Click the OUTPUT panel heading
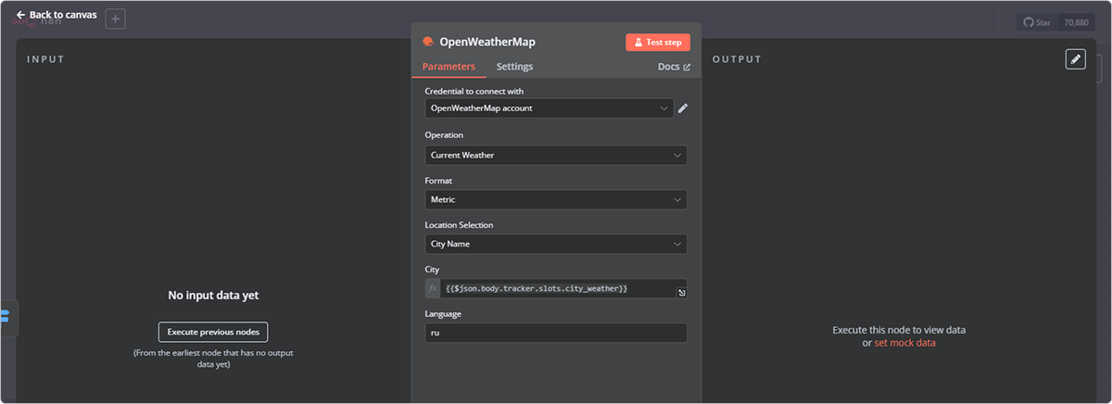This screenshot has width=1112, height=404. [737, 59]
